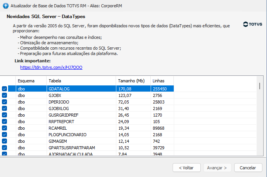The image size is (267, 177).
Task: Click the size value 19,34
Action: pyautogui.click(x=124, y=128)
